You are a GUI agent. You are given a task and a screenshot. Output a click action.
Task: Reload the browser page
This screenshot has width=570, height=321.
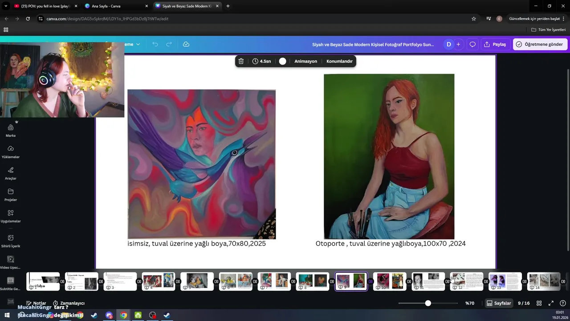(28, 19)
